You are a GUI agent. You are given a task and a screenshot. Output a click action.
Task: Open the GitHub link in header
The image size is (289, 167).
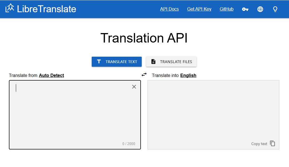coord(226,9)
